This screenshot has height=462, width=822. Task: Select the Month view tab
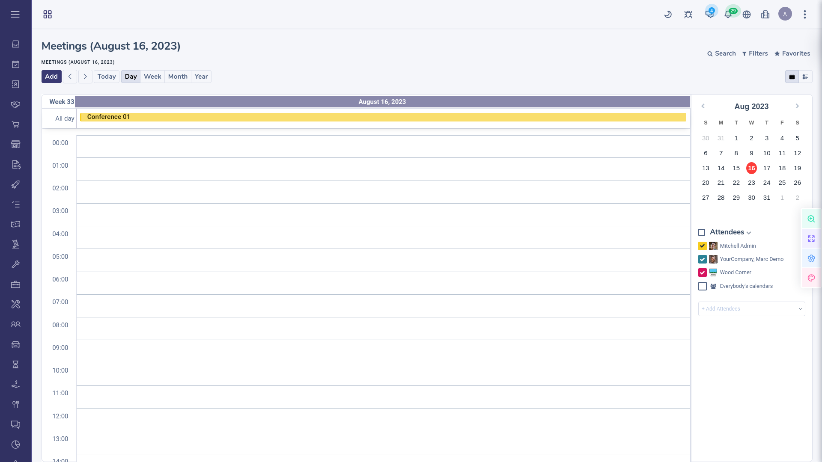point(178,77)
